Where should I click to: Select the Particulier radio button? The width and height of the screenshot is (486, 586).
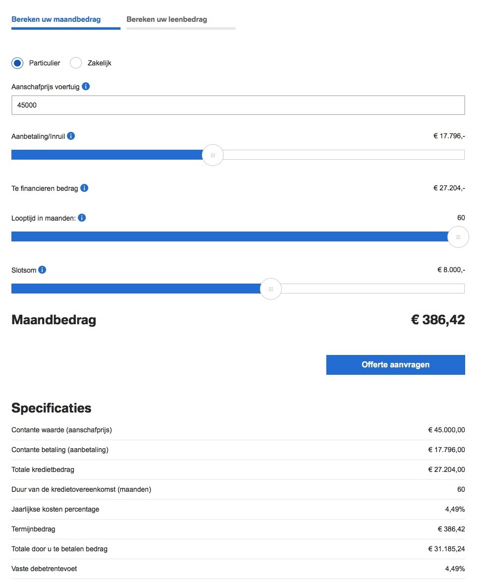click(17, 63)
